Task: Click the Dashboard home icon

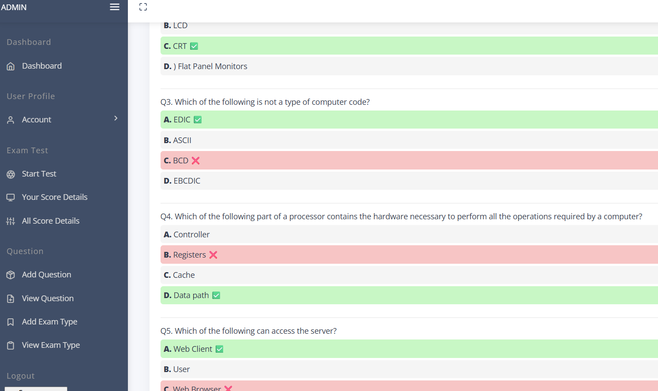Action: [x=11, y=66]
